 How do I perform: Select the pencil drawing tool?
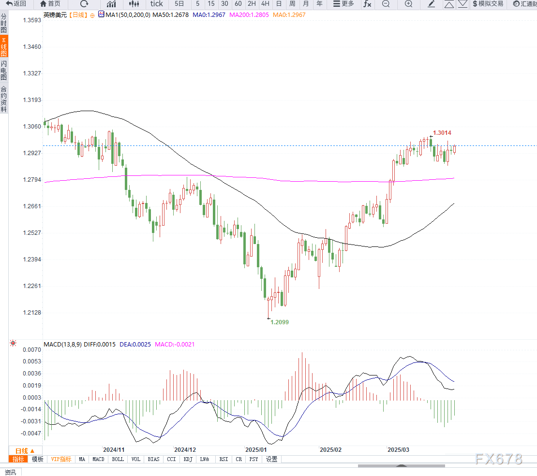432,4
